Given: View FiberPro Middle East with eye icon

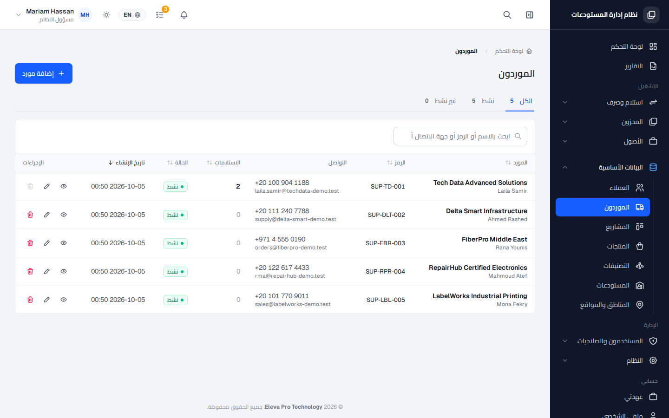Looking at the screenshot, I should coord(64,243).
